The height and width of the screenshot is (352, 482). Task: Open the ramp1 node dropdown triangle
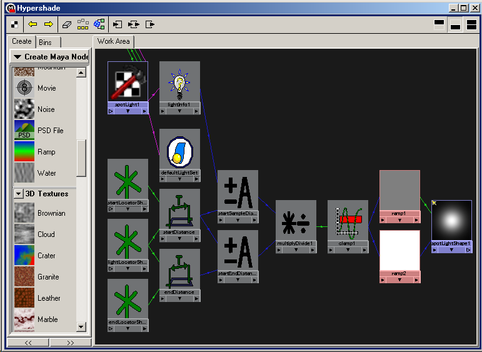point(399,220)
